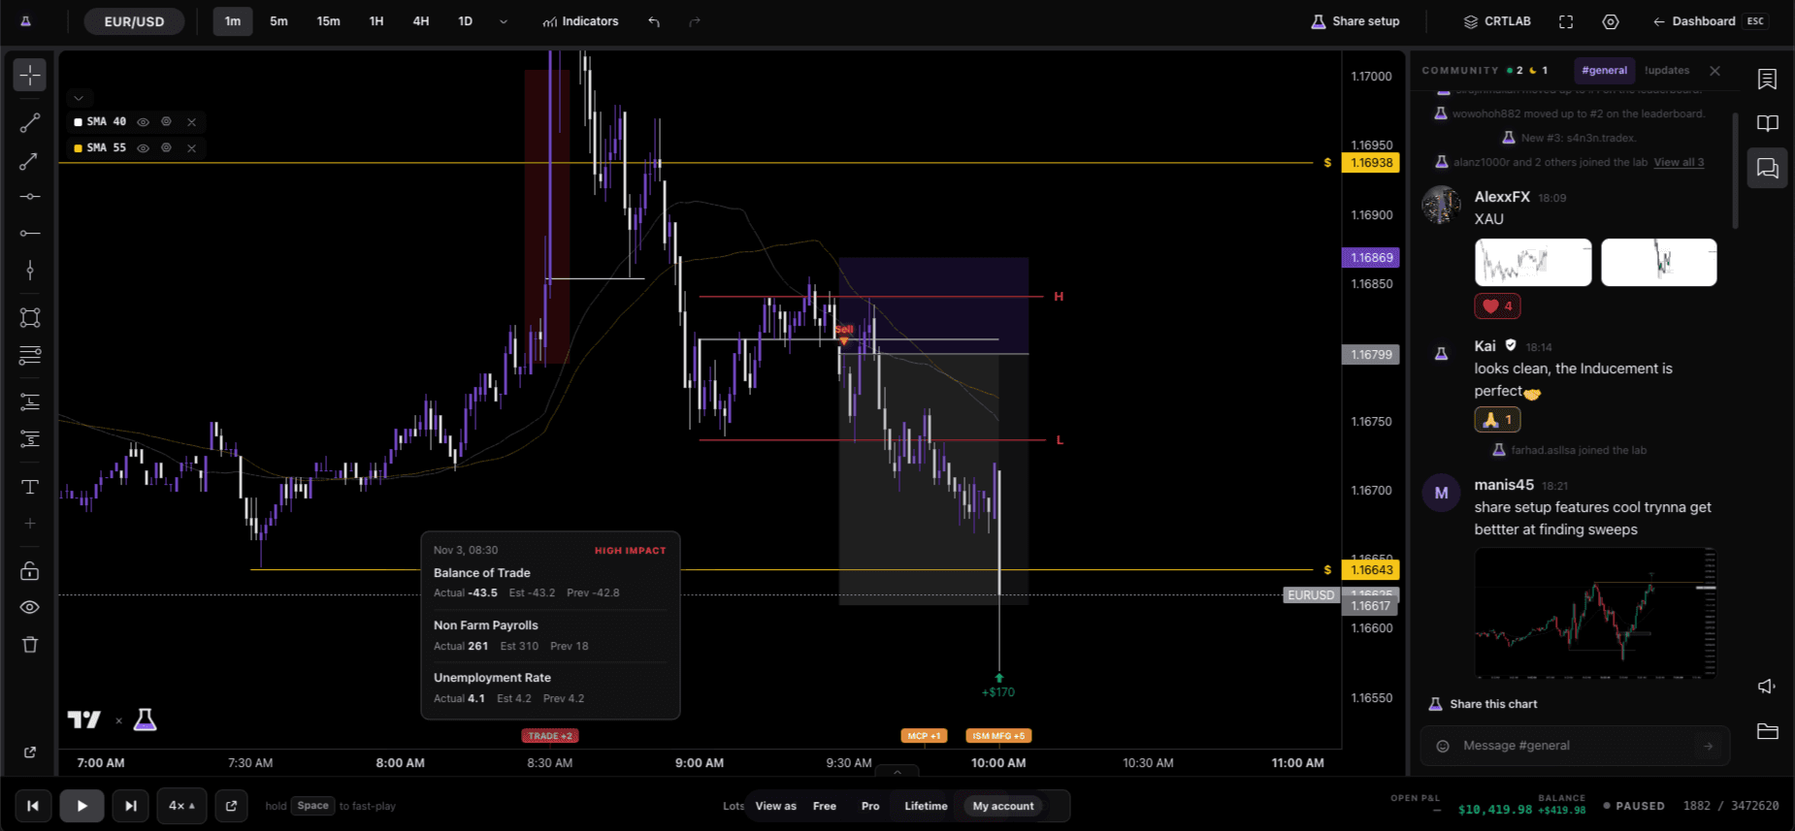Step replay back one bar
The height and width of the screenshot is (831, 1795).
click(x=33, y=806)
